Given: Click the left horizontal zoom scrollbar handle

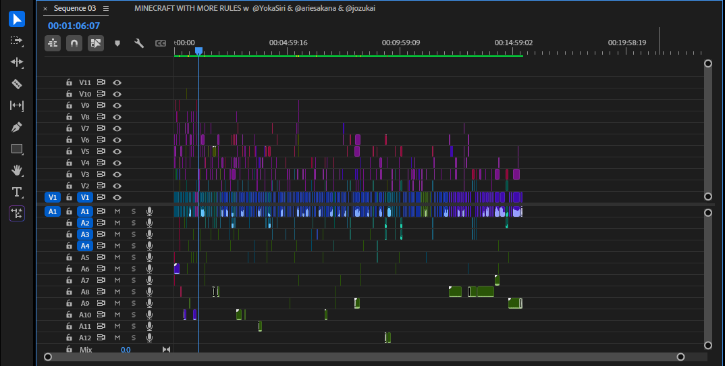Looking at the screenshot, I should click(48, 357).
